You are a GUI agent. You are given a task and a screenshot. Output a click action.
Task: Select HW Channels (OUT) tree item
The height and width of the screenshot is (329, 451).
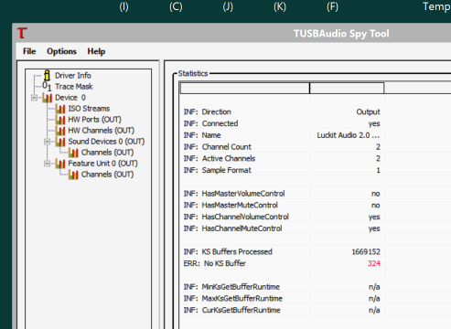click(102, 131)
